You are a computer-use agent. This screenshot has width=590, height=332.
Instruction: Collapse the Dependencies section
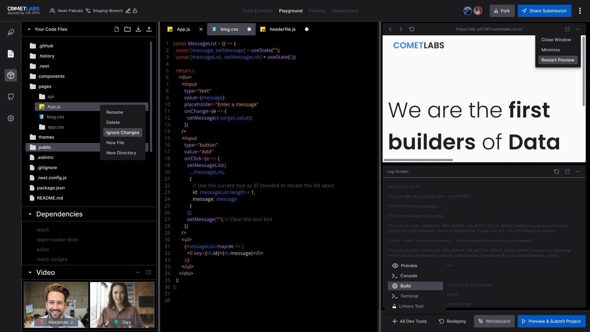click(30, 214)
